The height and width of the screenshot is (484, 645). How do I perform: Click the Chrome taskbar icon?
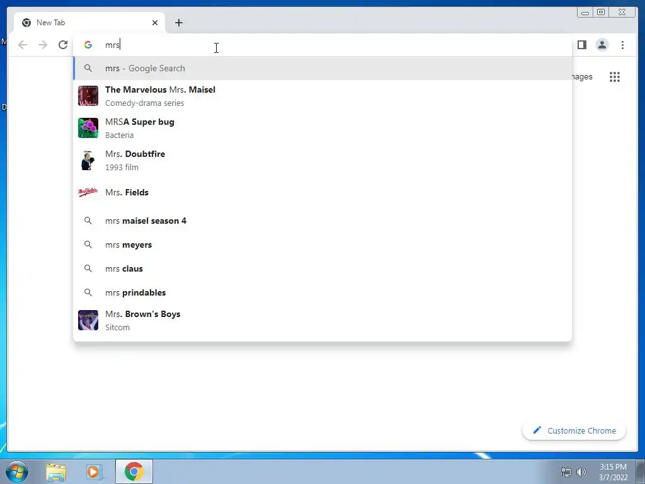coord(134,471)
